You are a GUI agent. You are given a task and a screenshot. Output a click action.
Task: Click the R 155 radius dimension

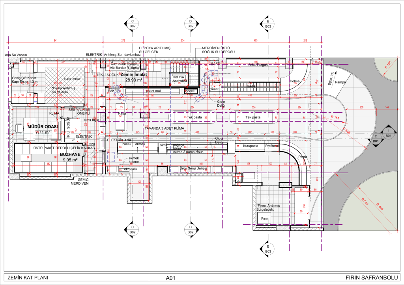pos(388,65)
